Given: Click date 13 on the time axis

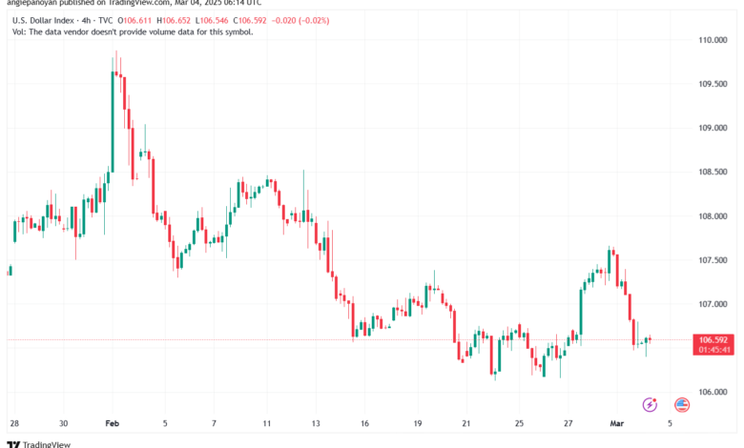Looking at the screenshot, I should pos(316,423).
